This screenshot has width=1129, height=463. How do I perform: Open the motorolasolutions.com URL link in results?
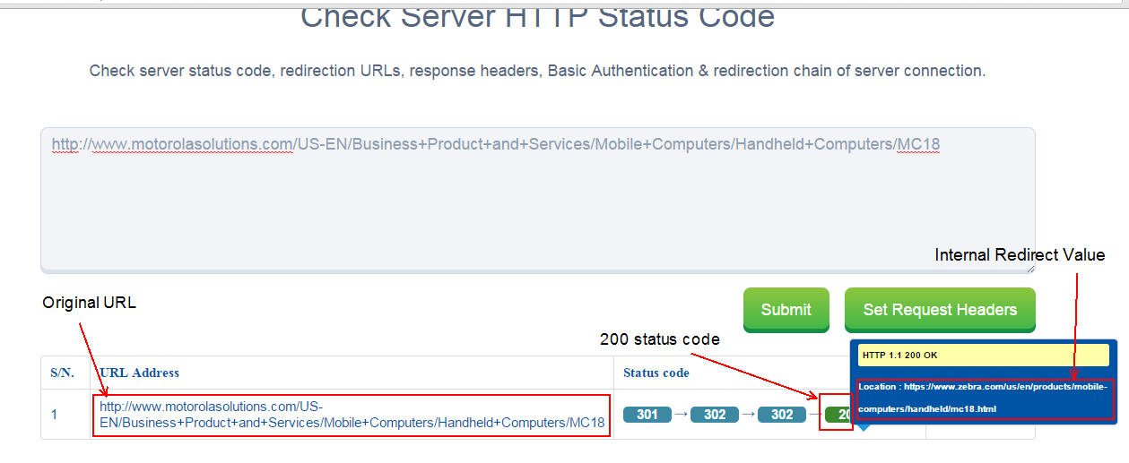352,414
